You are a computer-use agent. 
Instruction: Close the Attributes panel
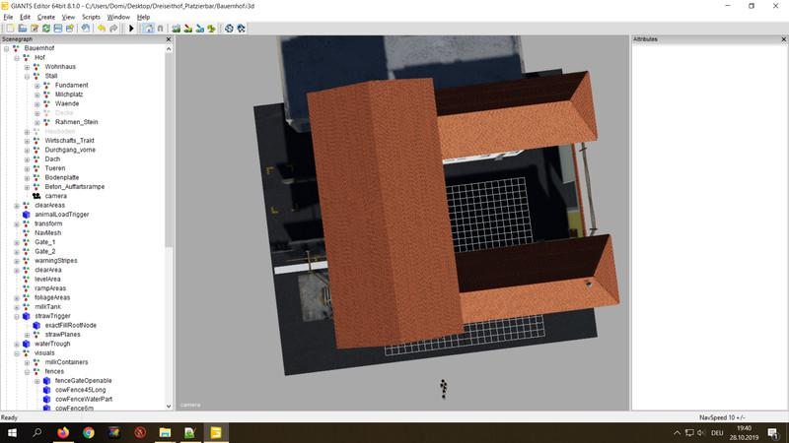784,39
